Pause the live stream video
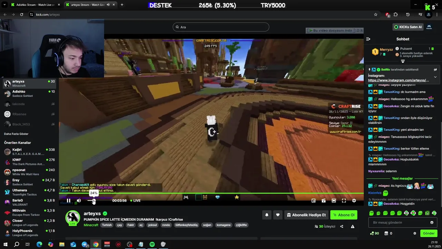The width and height of the screenshot is (442, 249). tap(68, 201)
